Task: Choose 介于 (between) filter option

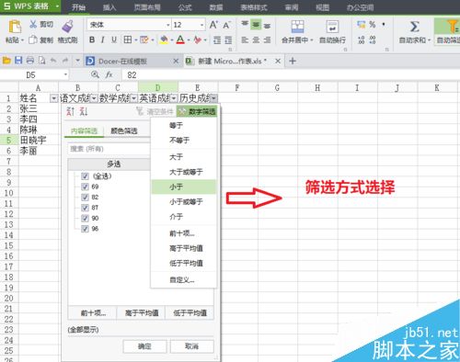Action: point(184,217)
